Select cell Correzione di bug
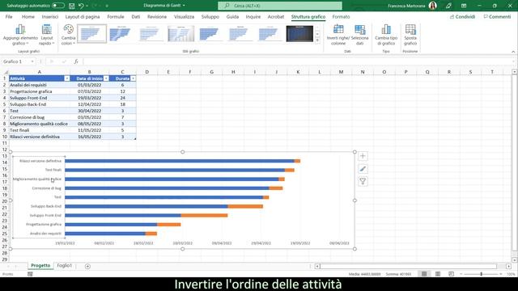The height and width of the screenshot is (291, 518). click(40, 117)
